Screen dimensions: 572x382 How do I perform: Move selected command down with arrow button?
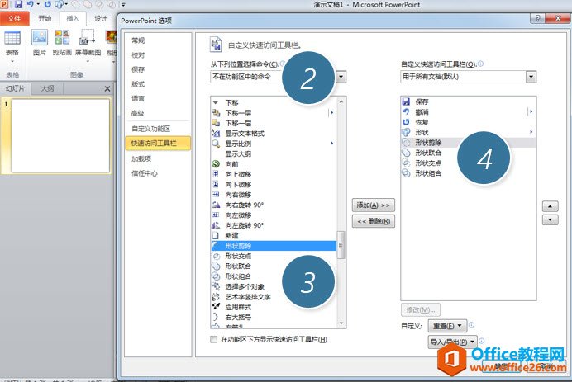pyautogui.click(x=550, y=219)
